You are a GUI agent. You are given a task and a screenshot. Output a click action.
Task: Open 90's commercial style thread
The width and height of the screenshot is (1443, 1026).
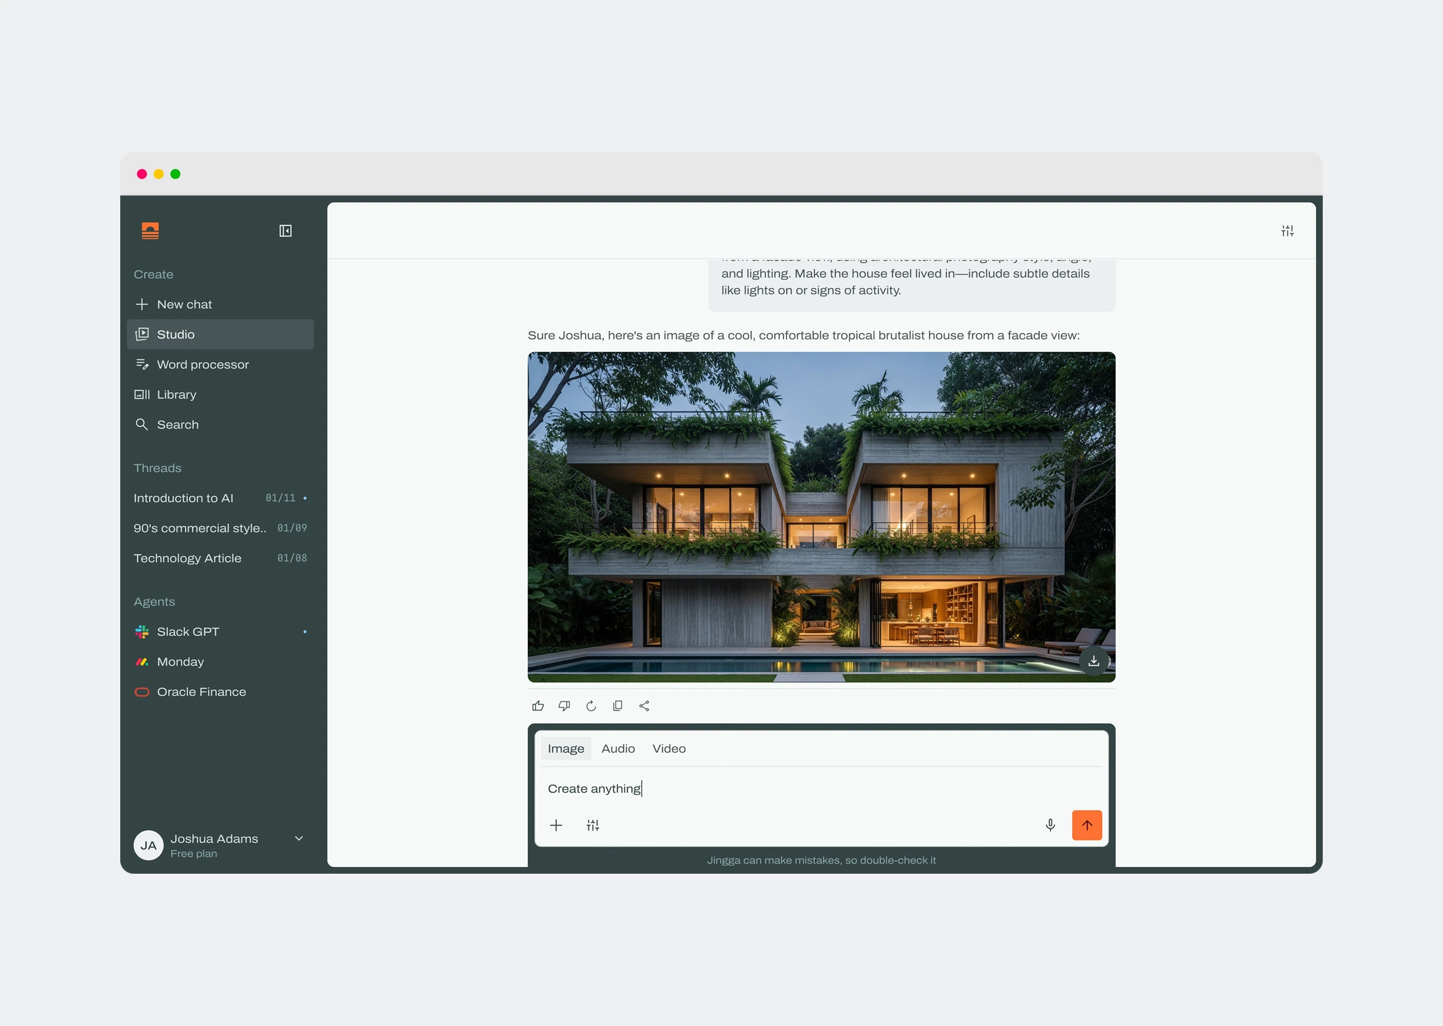[220, 528]
